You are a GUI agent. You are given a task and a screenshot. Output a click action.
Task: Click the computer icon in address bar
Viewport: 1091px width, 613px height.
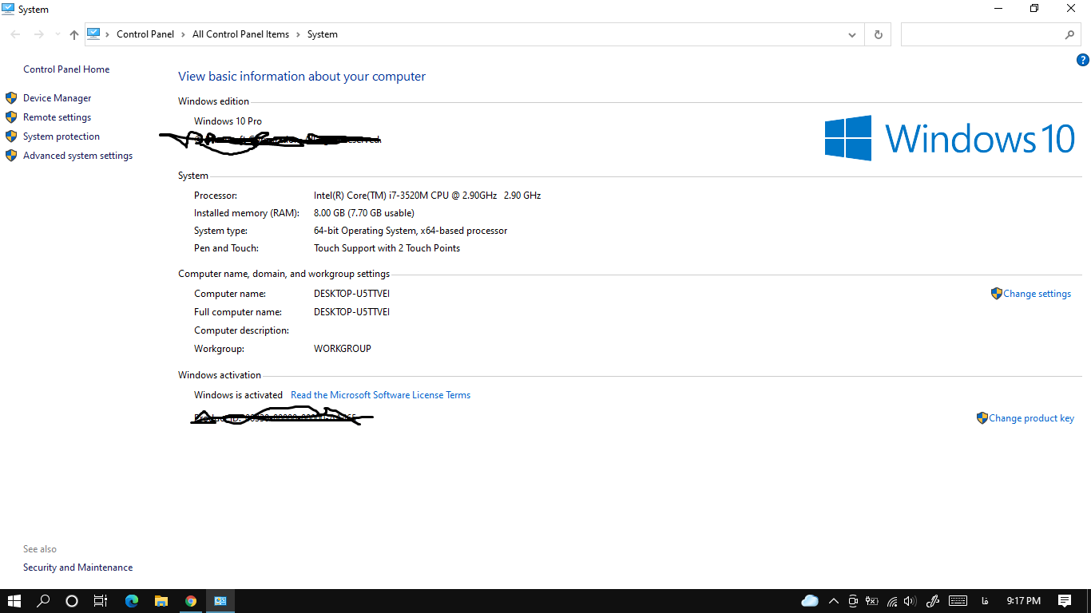tap(93, 34)
